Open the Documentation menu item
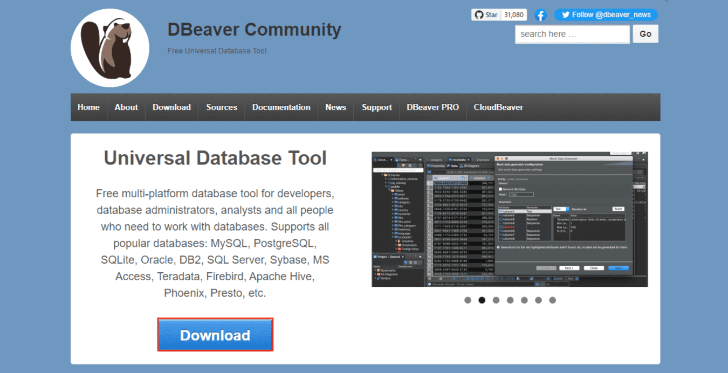This screenshot has width=728, height=373. 281,107
